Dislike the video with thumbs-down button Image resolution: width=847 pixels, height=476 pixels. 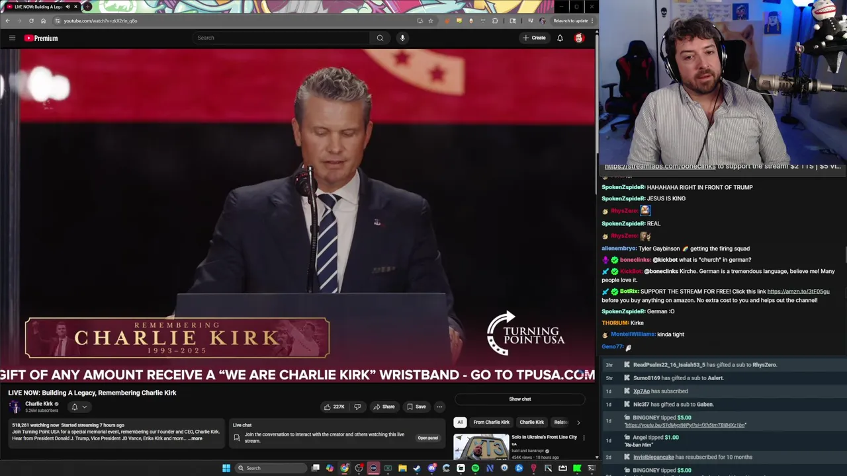coord(357,407)
